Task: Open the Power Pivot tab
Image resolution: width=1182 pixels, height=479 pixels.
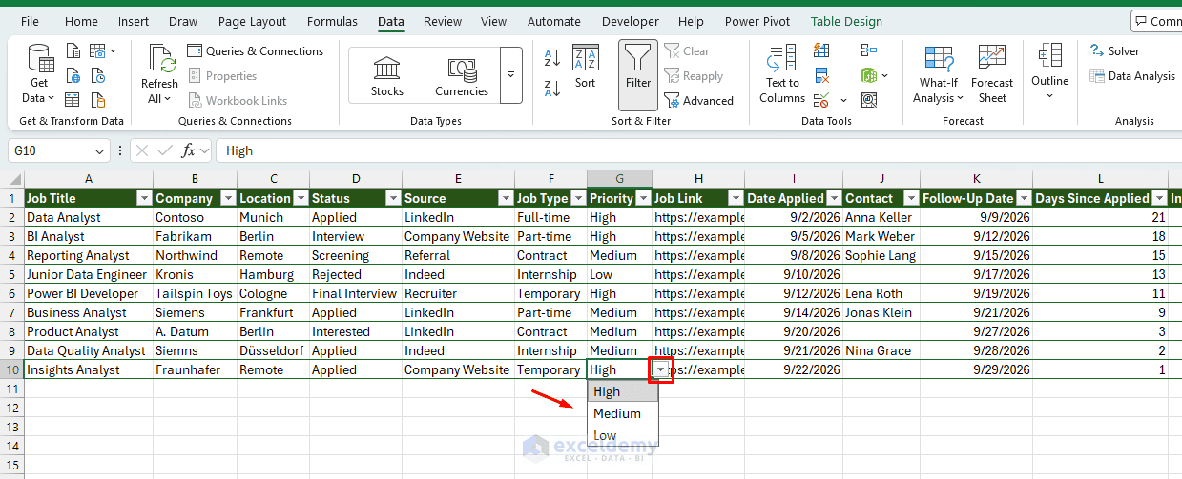Action: 757,21
